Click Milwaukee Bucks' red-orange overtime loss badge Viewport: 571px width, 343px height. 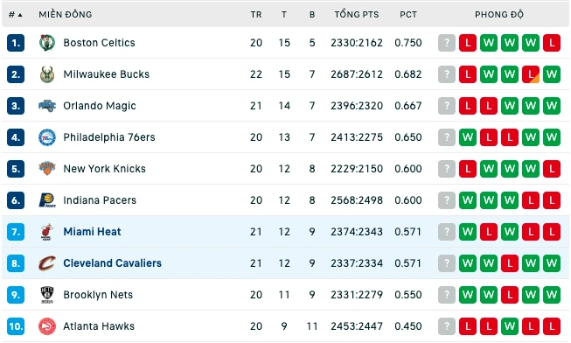click(x=531, y=74)
